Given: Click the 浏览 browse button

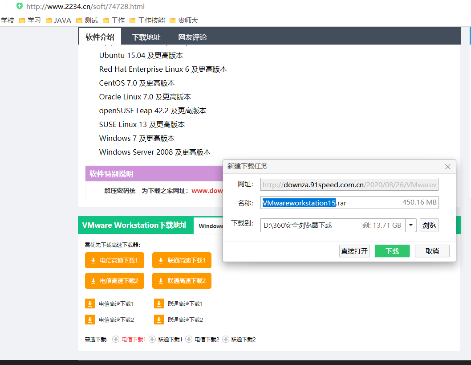Looking at the screenshot, I should click(x=429, y=225).
